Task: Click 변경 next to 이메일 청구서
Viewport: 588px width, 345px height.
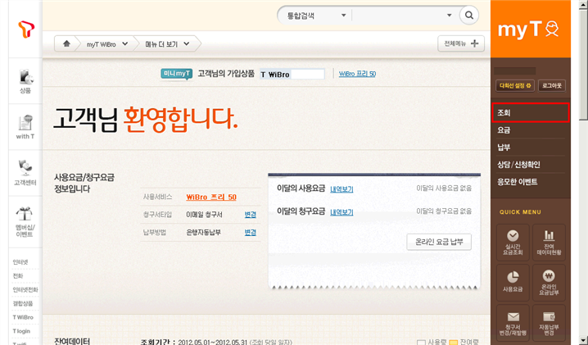Action: click(250, 215)
